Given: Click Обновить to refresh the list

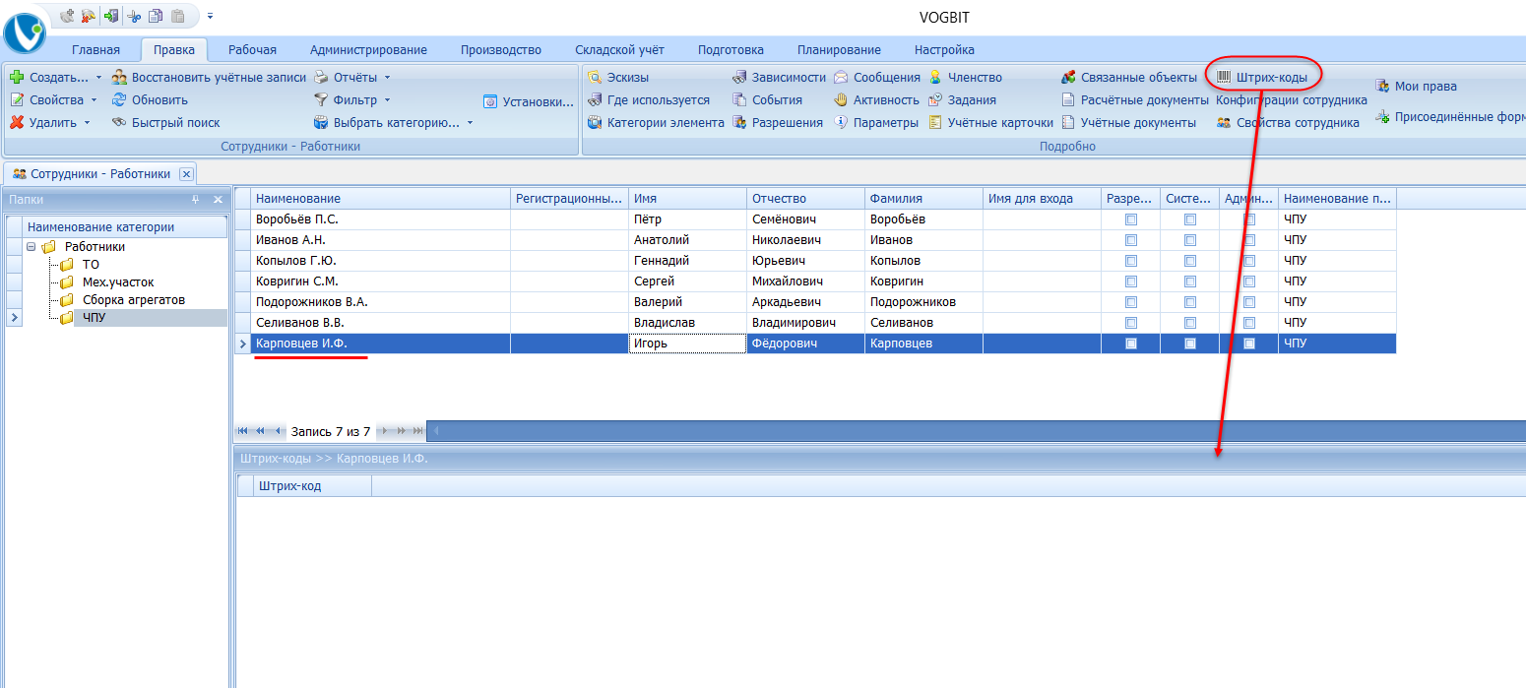Looking at the screenshot, I should tap(150, 99).
